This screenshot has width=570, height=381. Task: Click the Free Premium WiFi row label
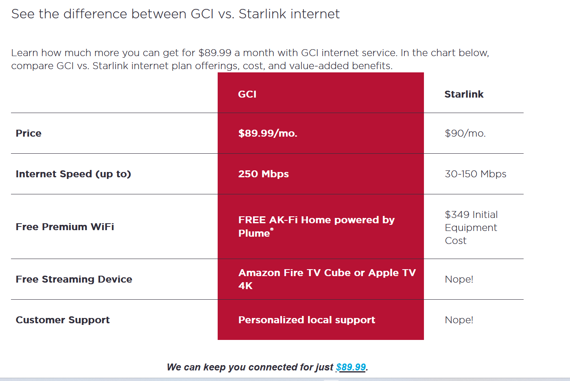point(65,227)
